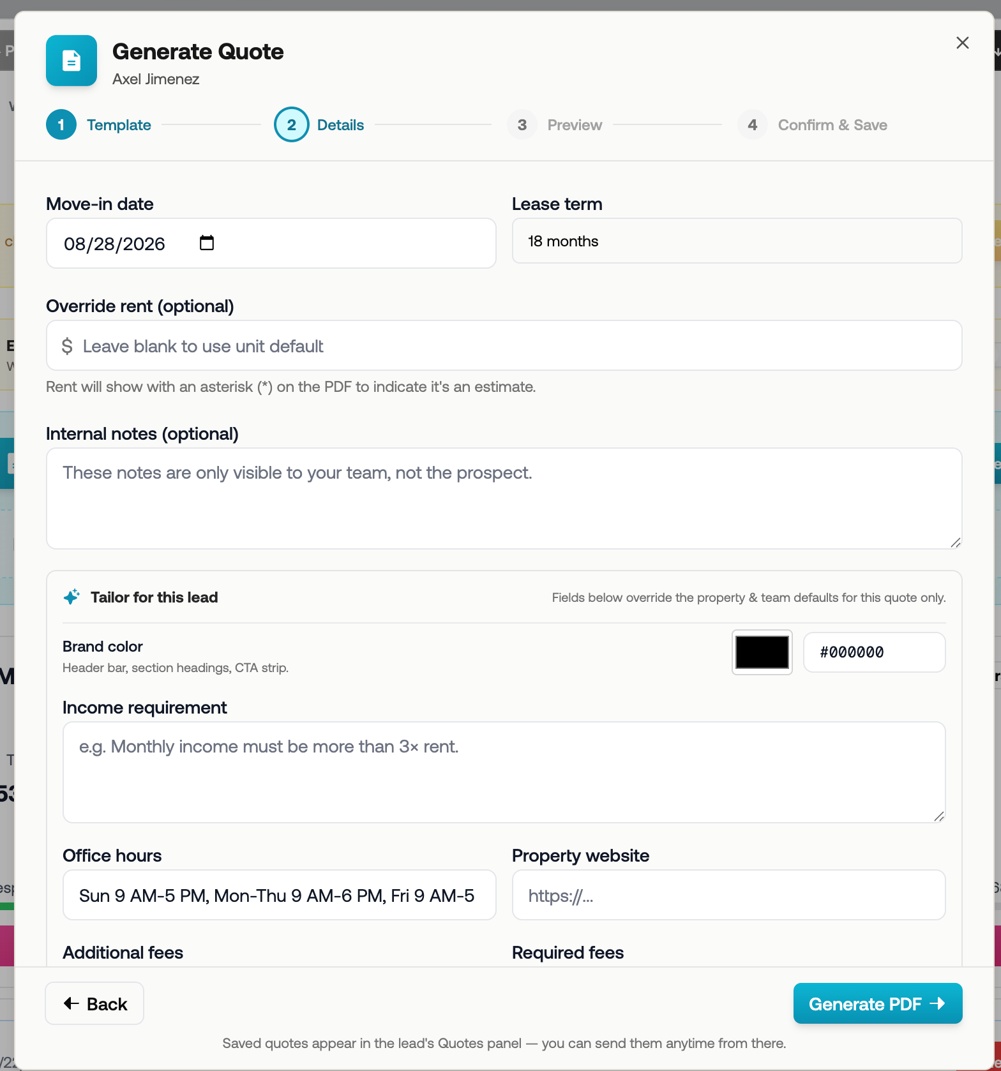Click into the Internal notes text area
Viewport: 1001px width, 1071px height.
coord(504,498)
